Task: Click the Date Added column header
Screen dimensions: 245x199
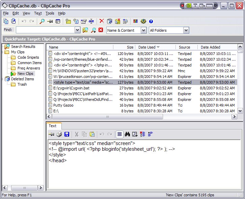Action: (x=218, y=47)
